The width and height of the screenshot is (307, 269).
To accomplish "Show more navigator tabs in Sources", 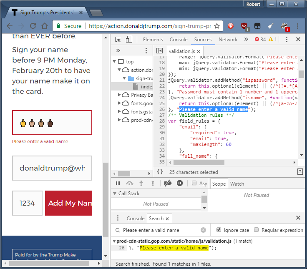I will coord(118,51).
